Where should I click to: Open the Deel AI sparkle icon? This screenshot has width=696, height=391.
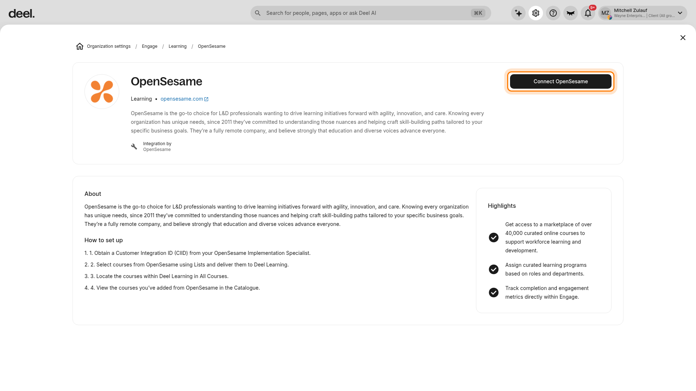coord(518,13)
